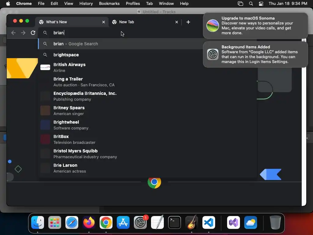The width and height of the screenshot is (313, 235).
Task: Click the macOS Sonoma notification icon
Action: click(213, 26)
